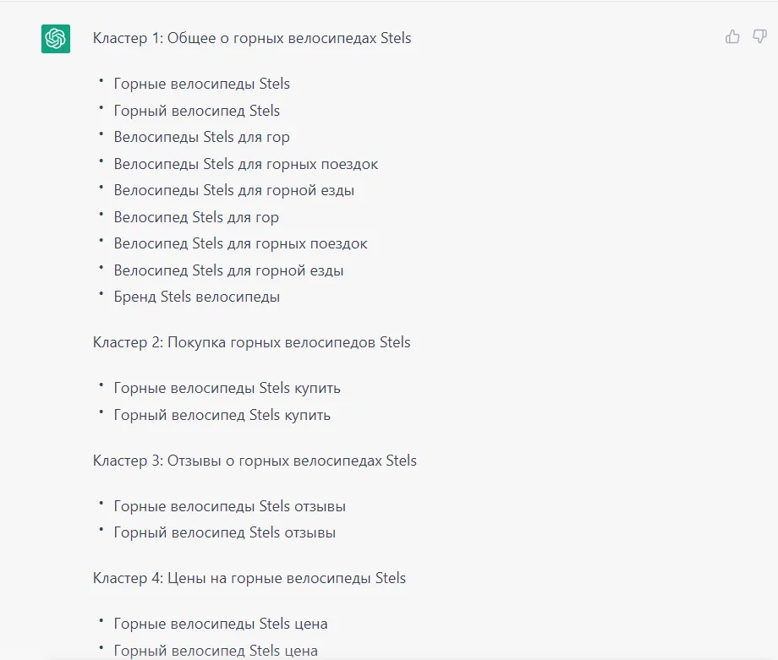Screen dimensions: 778x660
Task: Click the bullet "Горные велосипеды Stels отзывы"
Action: 229,506
